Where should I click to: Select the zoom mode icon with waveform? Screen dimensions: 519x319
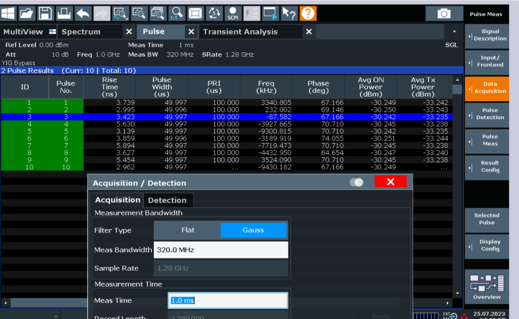(x=120, y=13)
